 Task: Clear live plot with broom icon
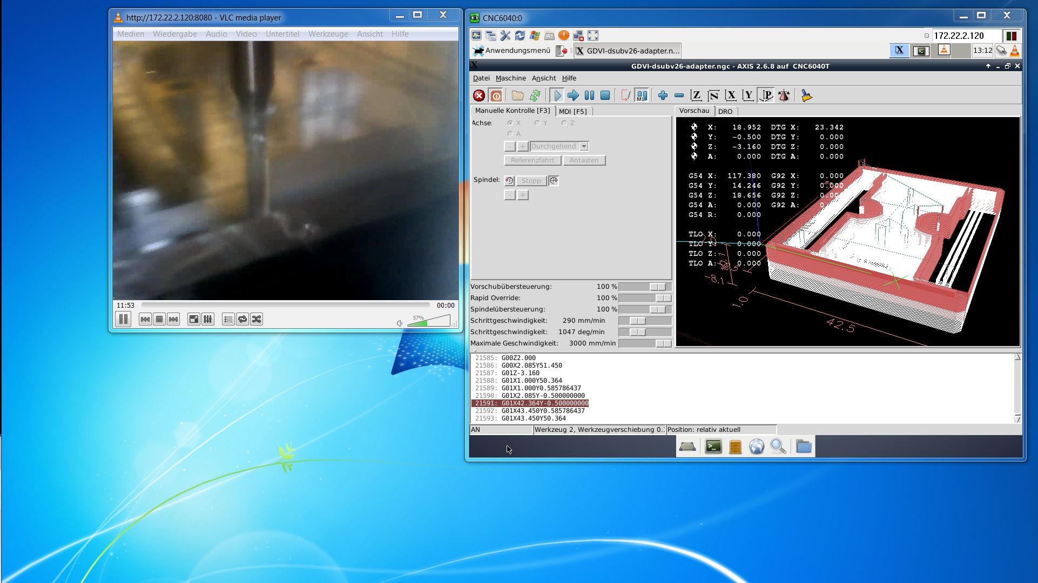click(806, 96)
